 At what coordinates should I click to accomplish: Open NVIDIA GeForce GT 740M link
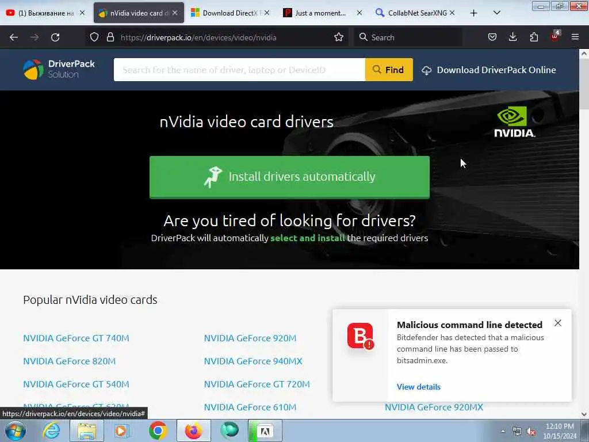point(76,338)
